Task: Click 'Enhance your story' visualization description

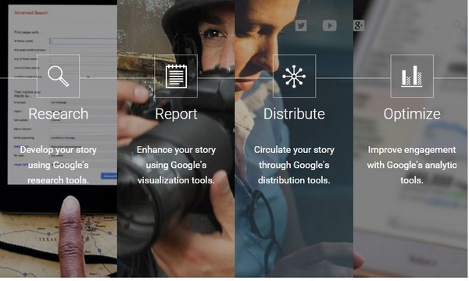Action: click(x=176, y=165)
